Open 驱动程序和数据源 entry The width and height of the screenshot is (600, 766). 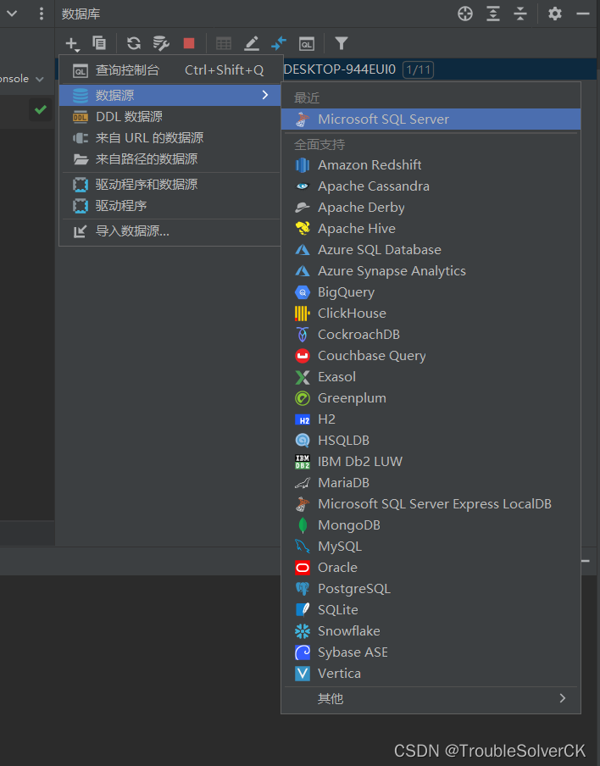pyautogui.click(x=169, y=185)
